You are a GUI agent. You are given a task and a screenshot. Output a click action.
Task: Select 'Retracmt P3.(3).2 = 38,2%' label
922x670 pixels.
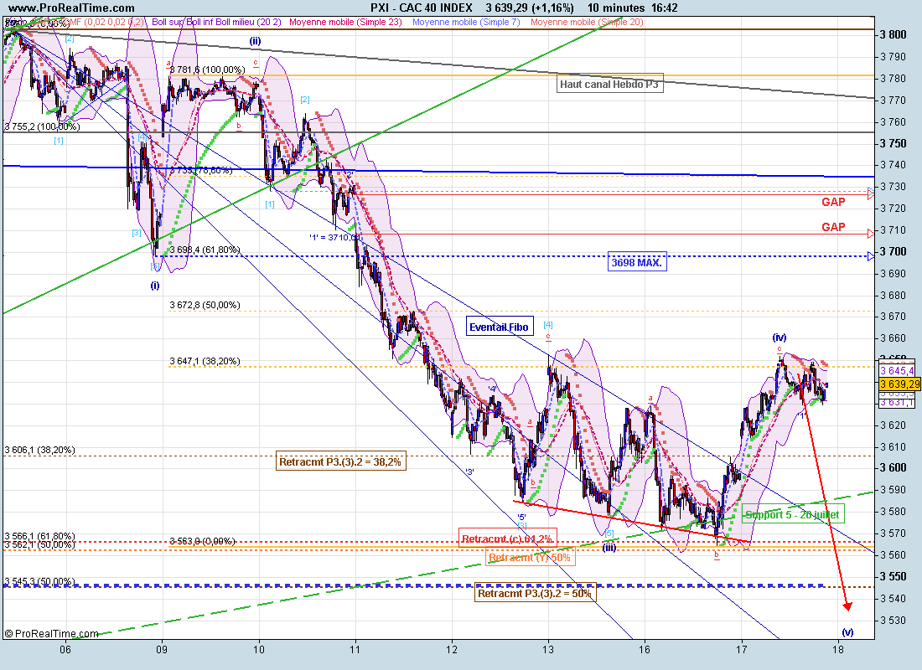(341, 461)
